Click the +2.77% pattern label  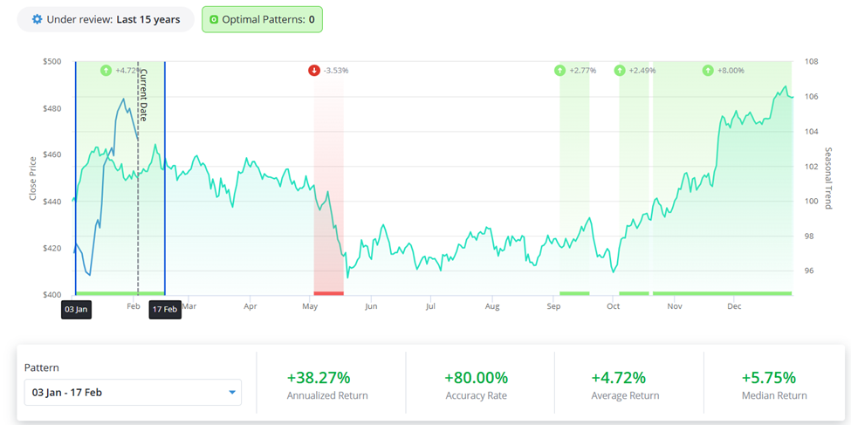pos(583,71)
